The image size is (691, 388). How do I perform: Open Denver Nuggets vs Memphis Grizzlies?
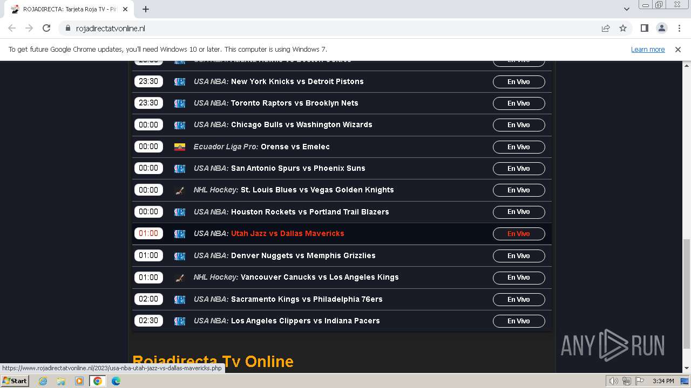pyautogui.click(x=303, y=255)
